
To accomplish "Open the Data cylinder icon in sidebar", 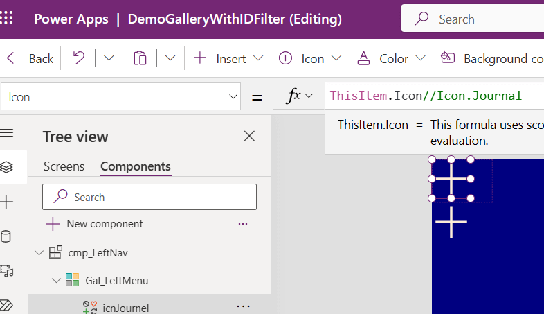I will tap(6, 236).
